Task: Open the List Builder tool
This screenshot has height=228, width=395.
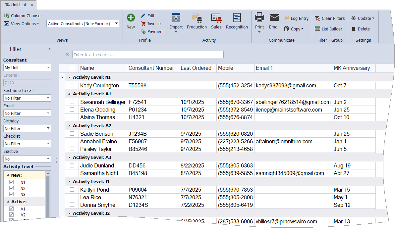Action: 328,29
